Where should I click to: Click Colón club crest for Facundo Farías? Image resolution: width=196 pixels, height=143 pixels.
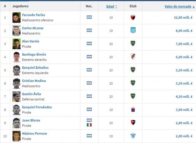[133, 17]
